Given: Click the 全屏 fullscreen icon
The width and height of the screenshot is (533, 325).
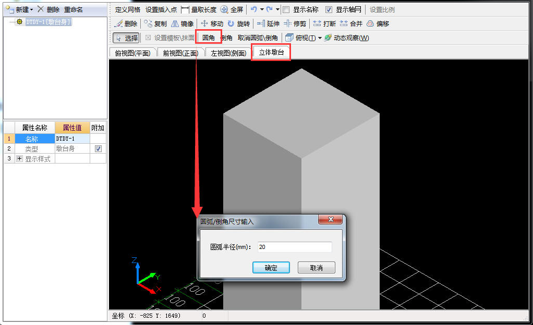Looking at the screenshot, I should pos(224,9).
